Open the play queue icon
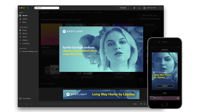 (141, 104)
